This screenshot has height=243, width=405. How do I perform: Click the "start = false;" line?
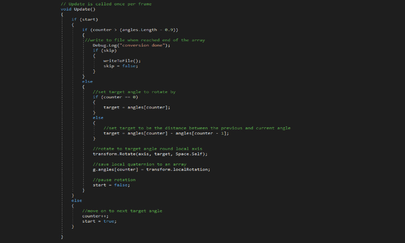point(111,185)
